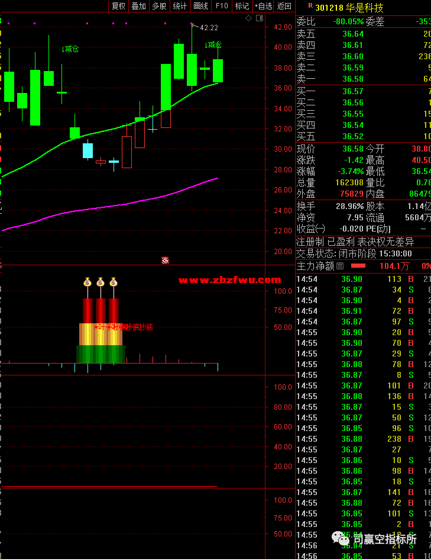The width and height of the screenshot is (431, 559).
Task: Click the 返回 back button
Action: [x=284, y=6]
